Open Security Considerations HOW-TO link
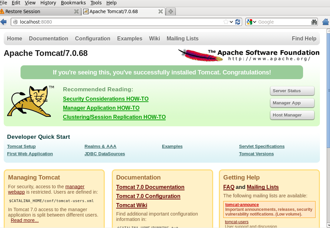 [x=106, y=99]
